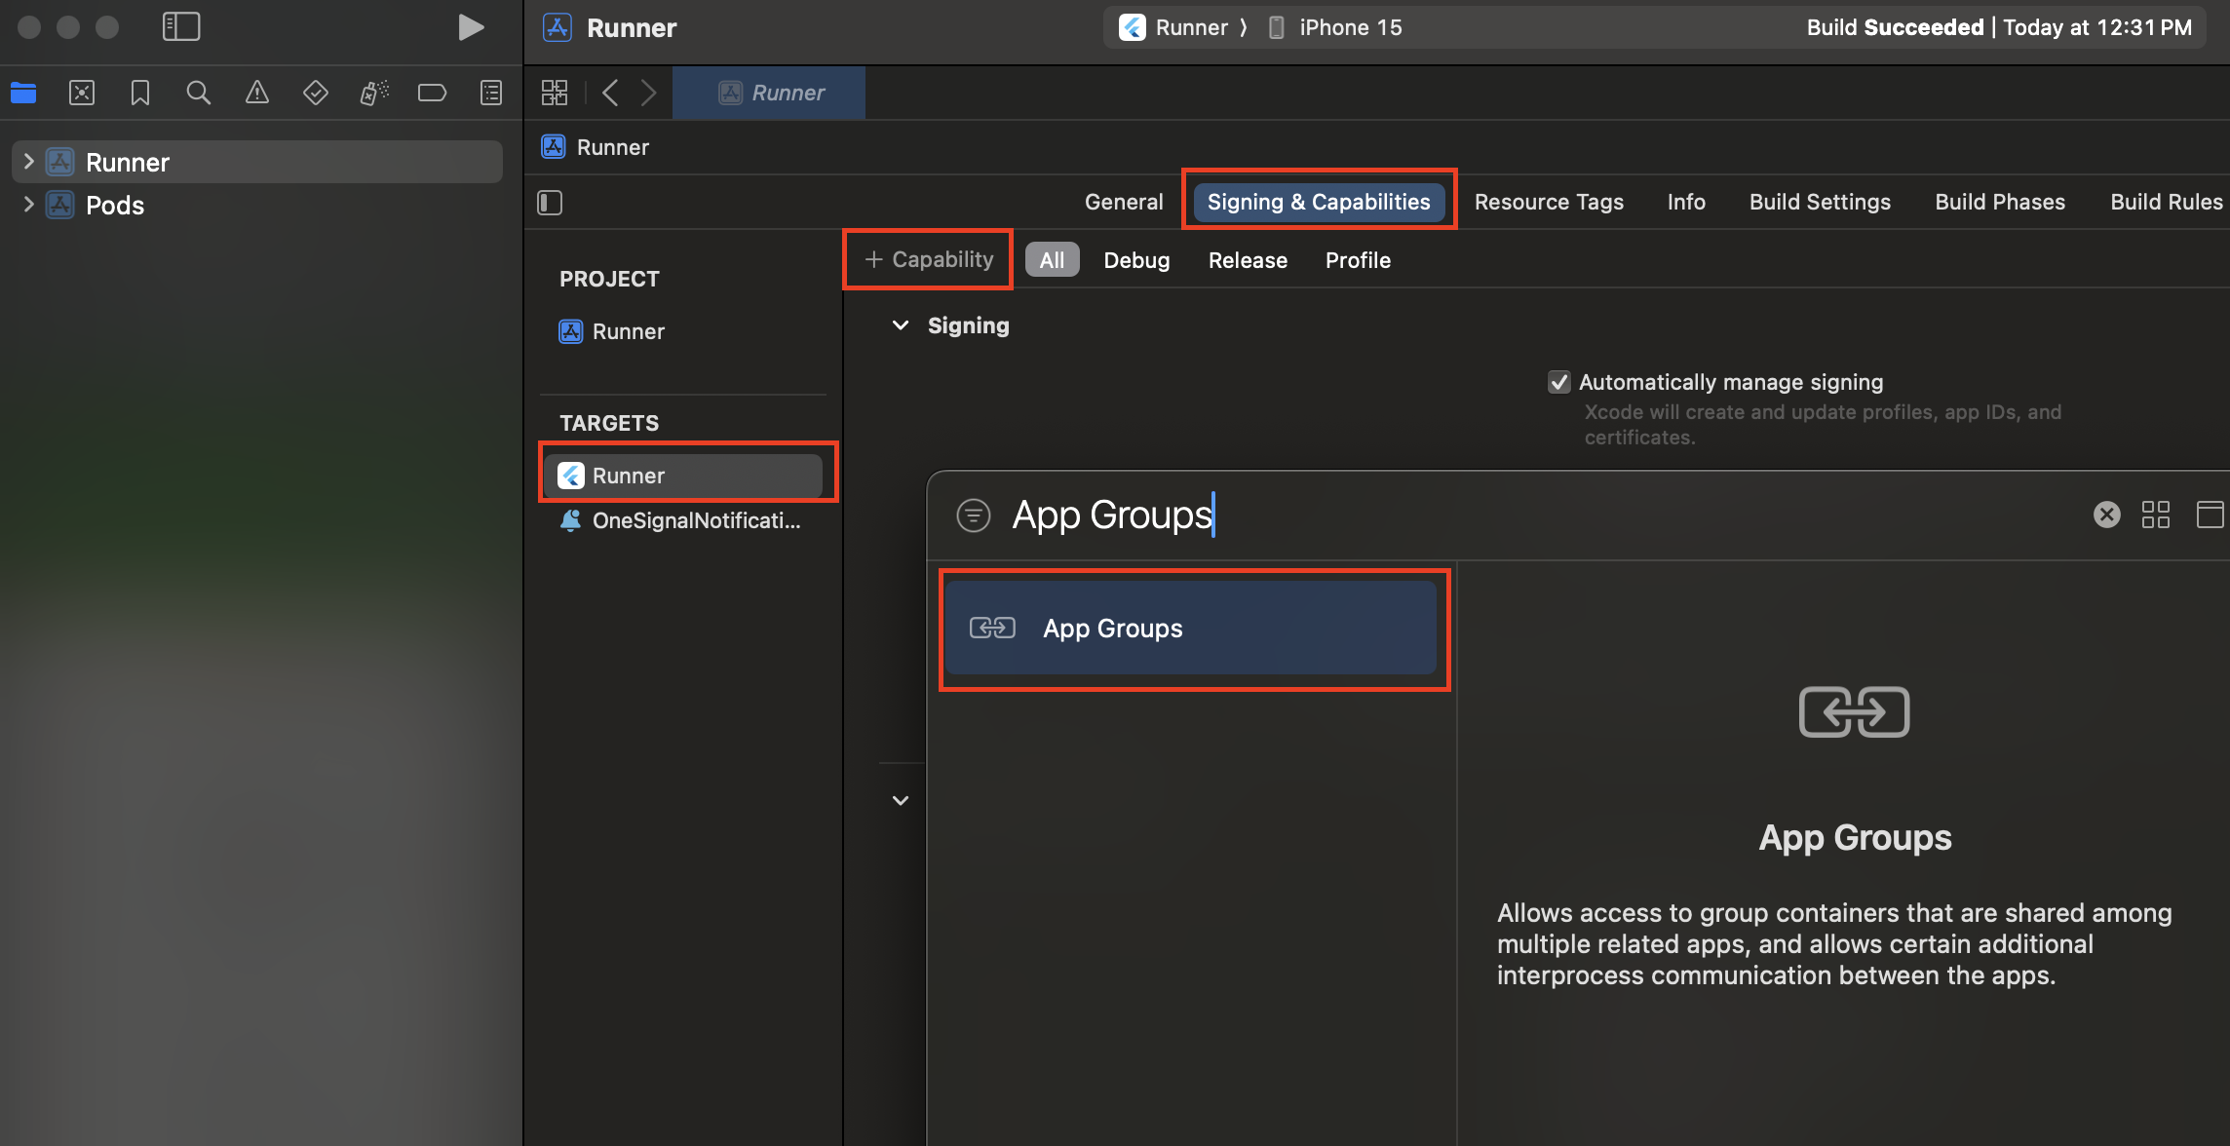
Task: Go forward with the right chevron
Action: point(648,93)
